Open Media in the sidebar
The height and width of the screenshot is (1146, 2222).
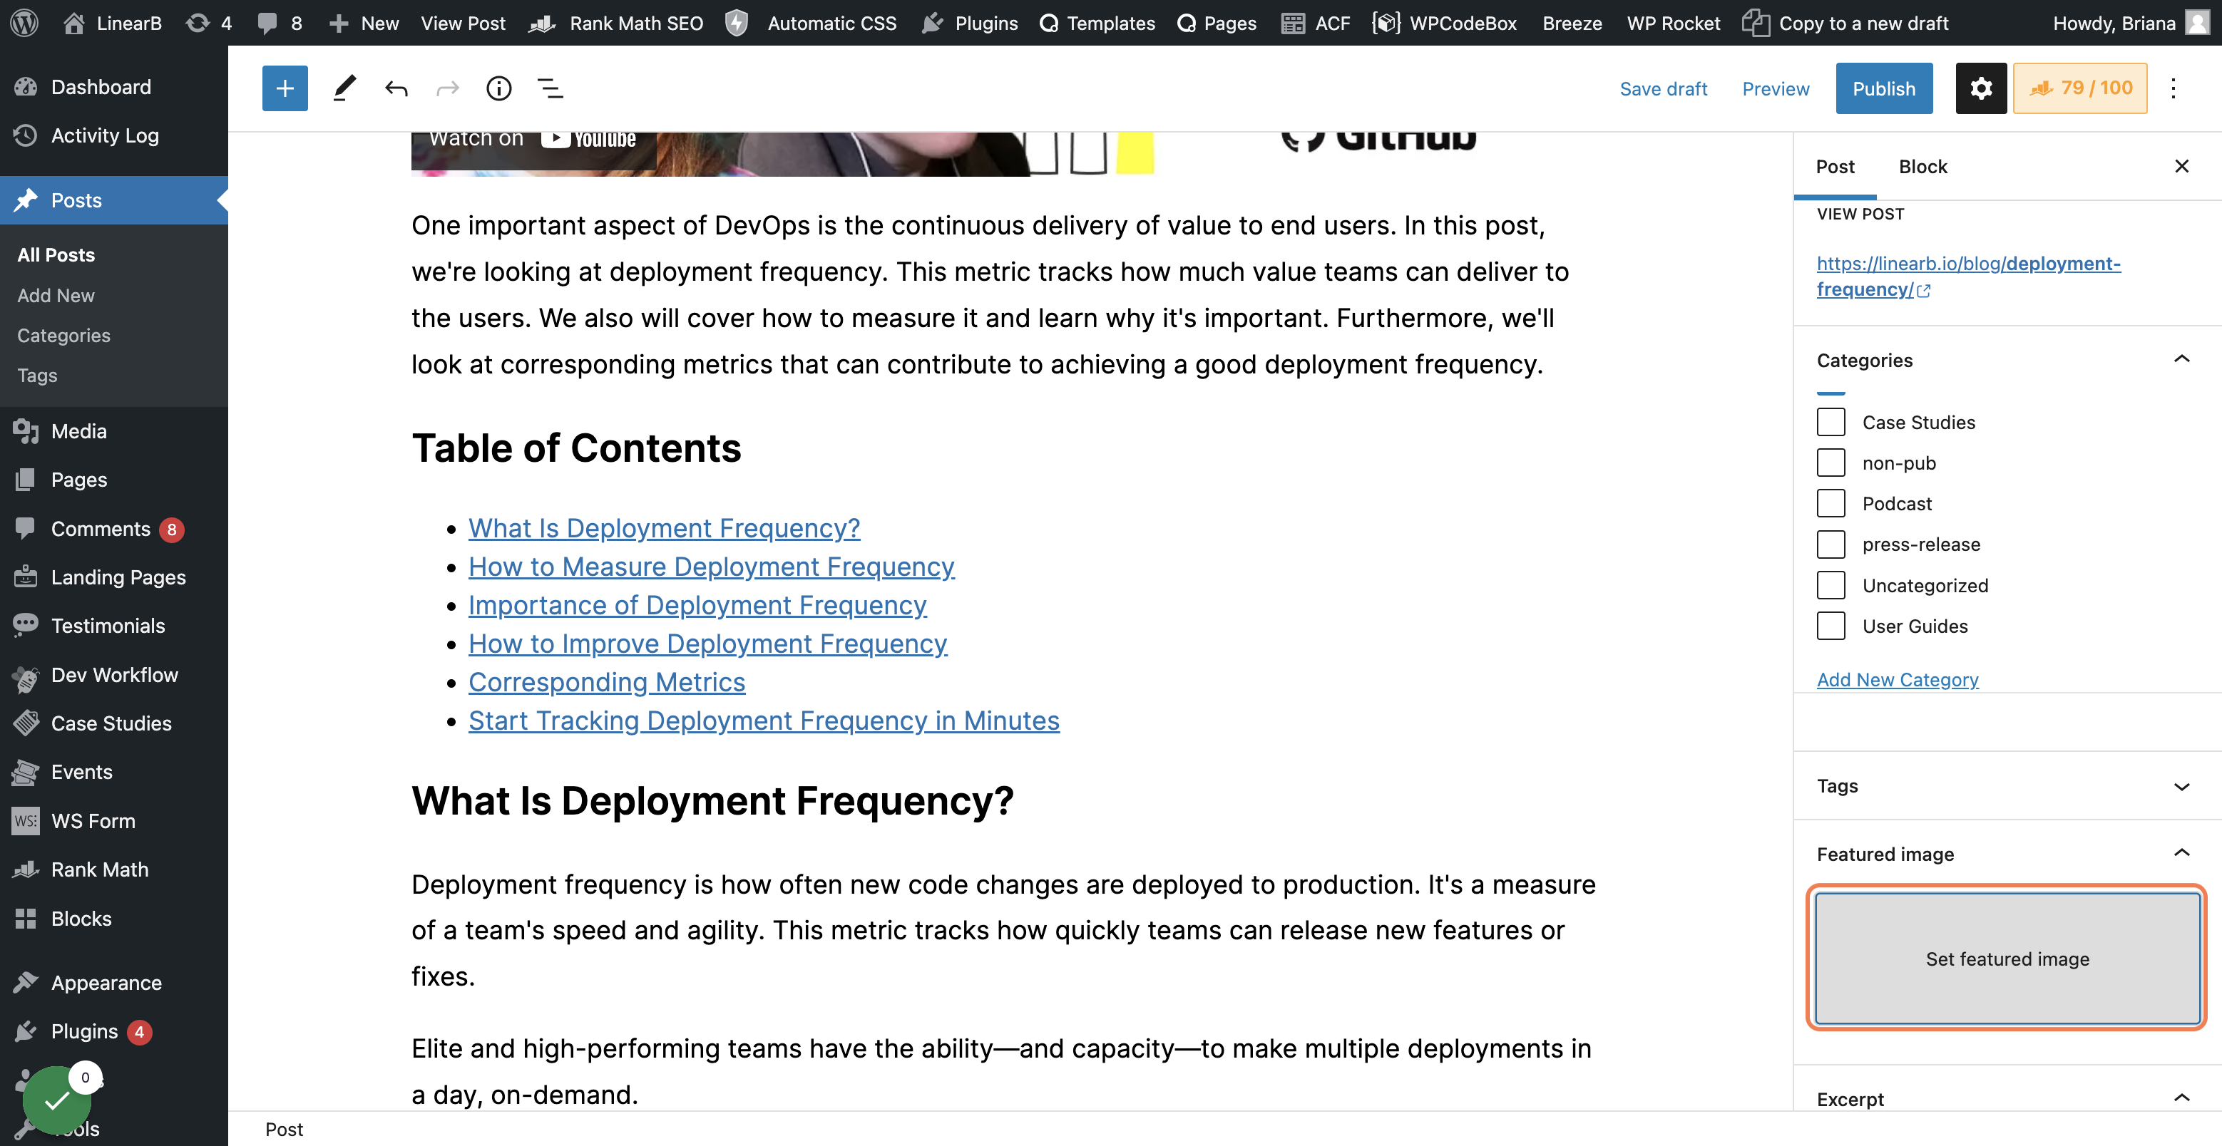click(x=78, y=431)
